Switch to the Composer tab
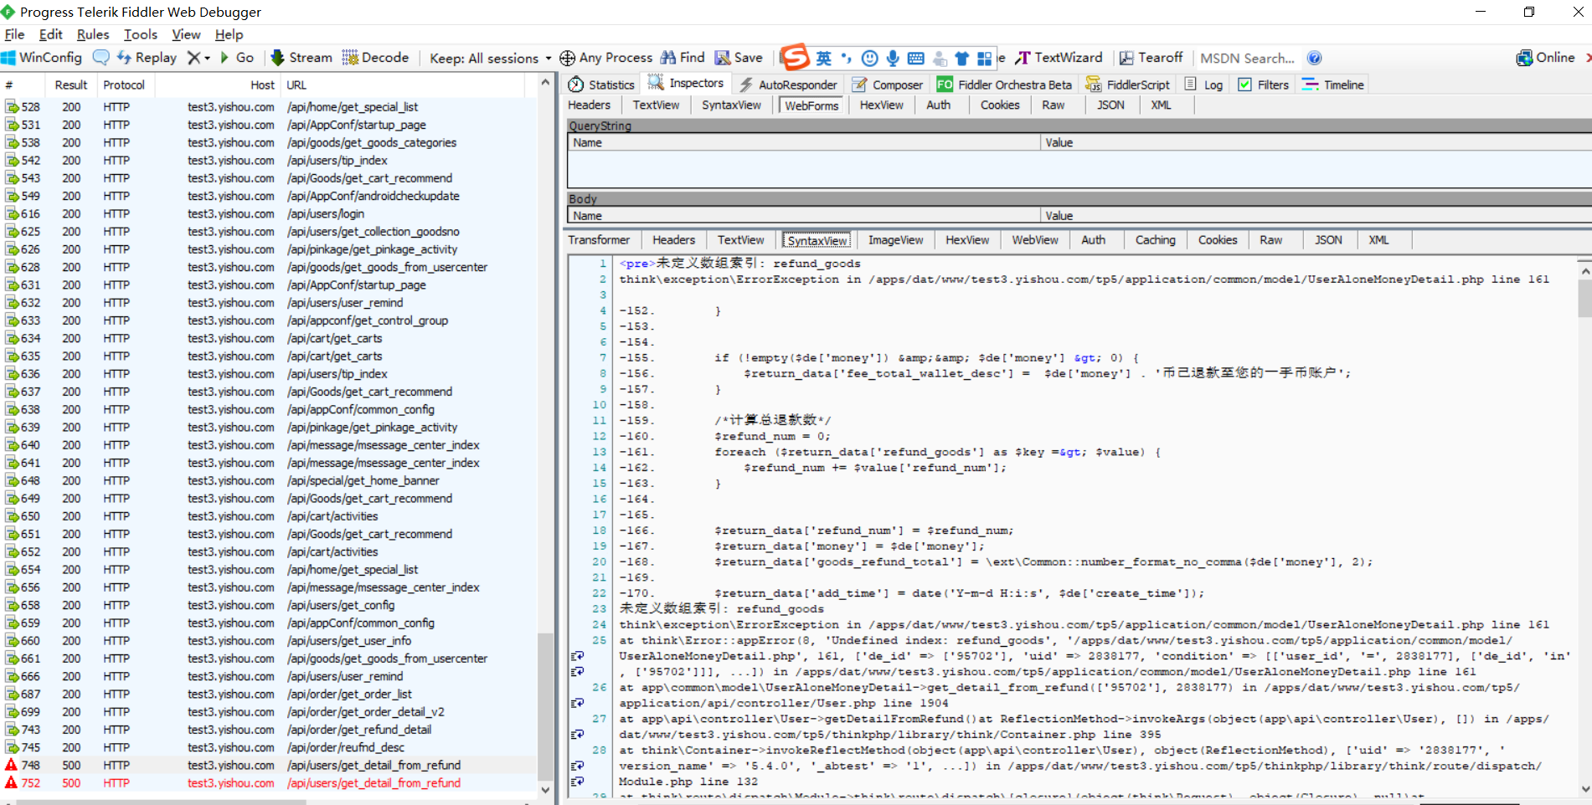 pos(888,85)
